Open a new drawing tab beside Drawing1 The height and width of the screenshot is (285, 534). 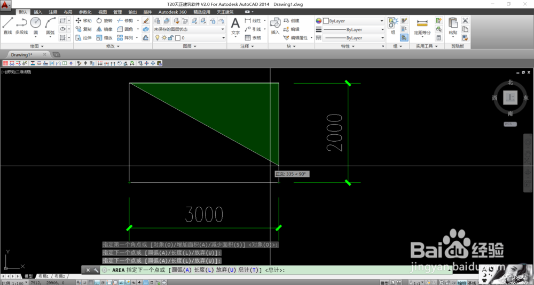tap(57, 55)
